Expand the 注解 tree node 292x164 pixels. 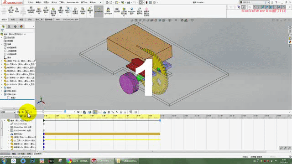click(x=2, y=44)
